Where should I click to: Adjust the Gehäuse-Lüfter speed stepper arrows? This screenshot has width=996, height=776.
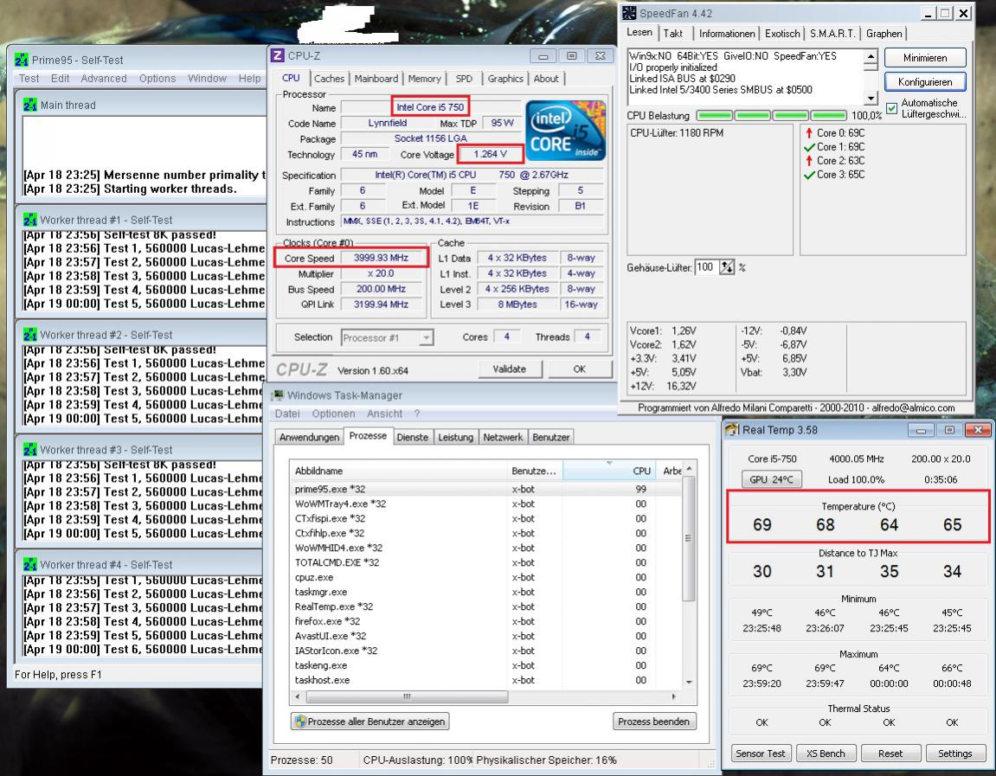[x=726, y=267]
